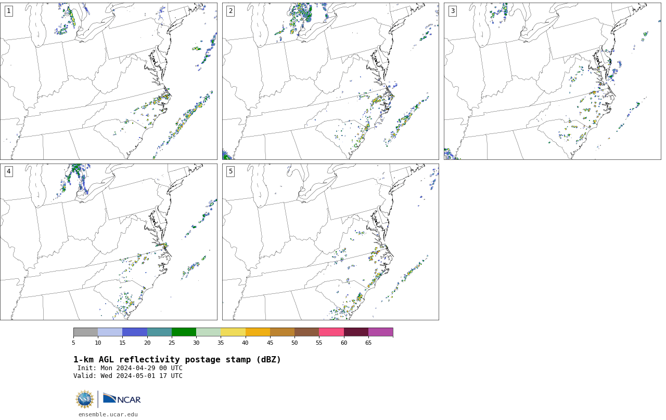Open ensemble member 1 reflectivity map
666x420 pixels.
pyautogui.click(x=108, y=81)
